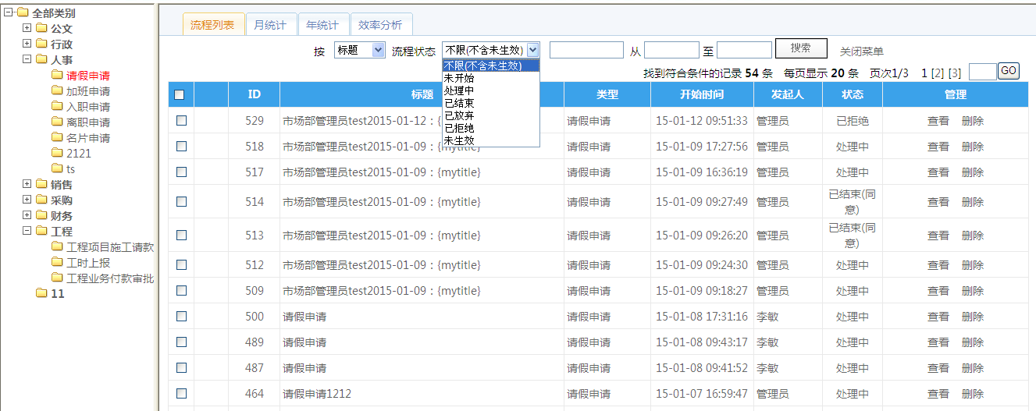Switch to the 效率分析 tab
The image size is (1036, 411).
(380, 25)
